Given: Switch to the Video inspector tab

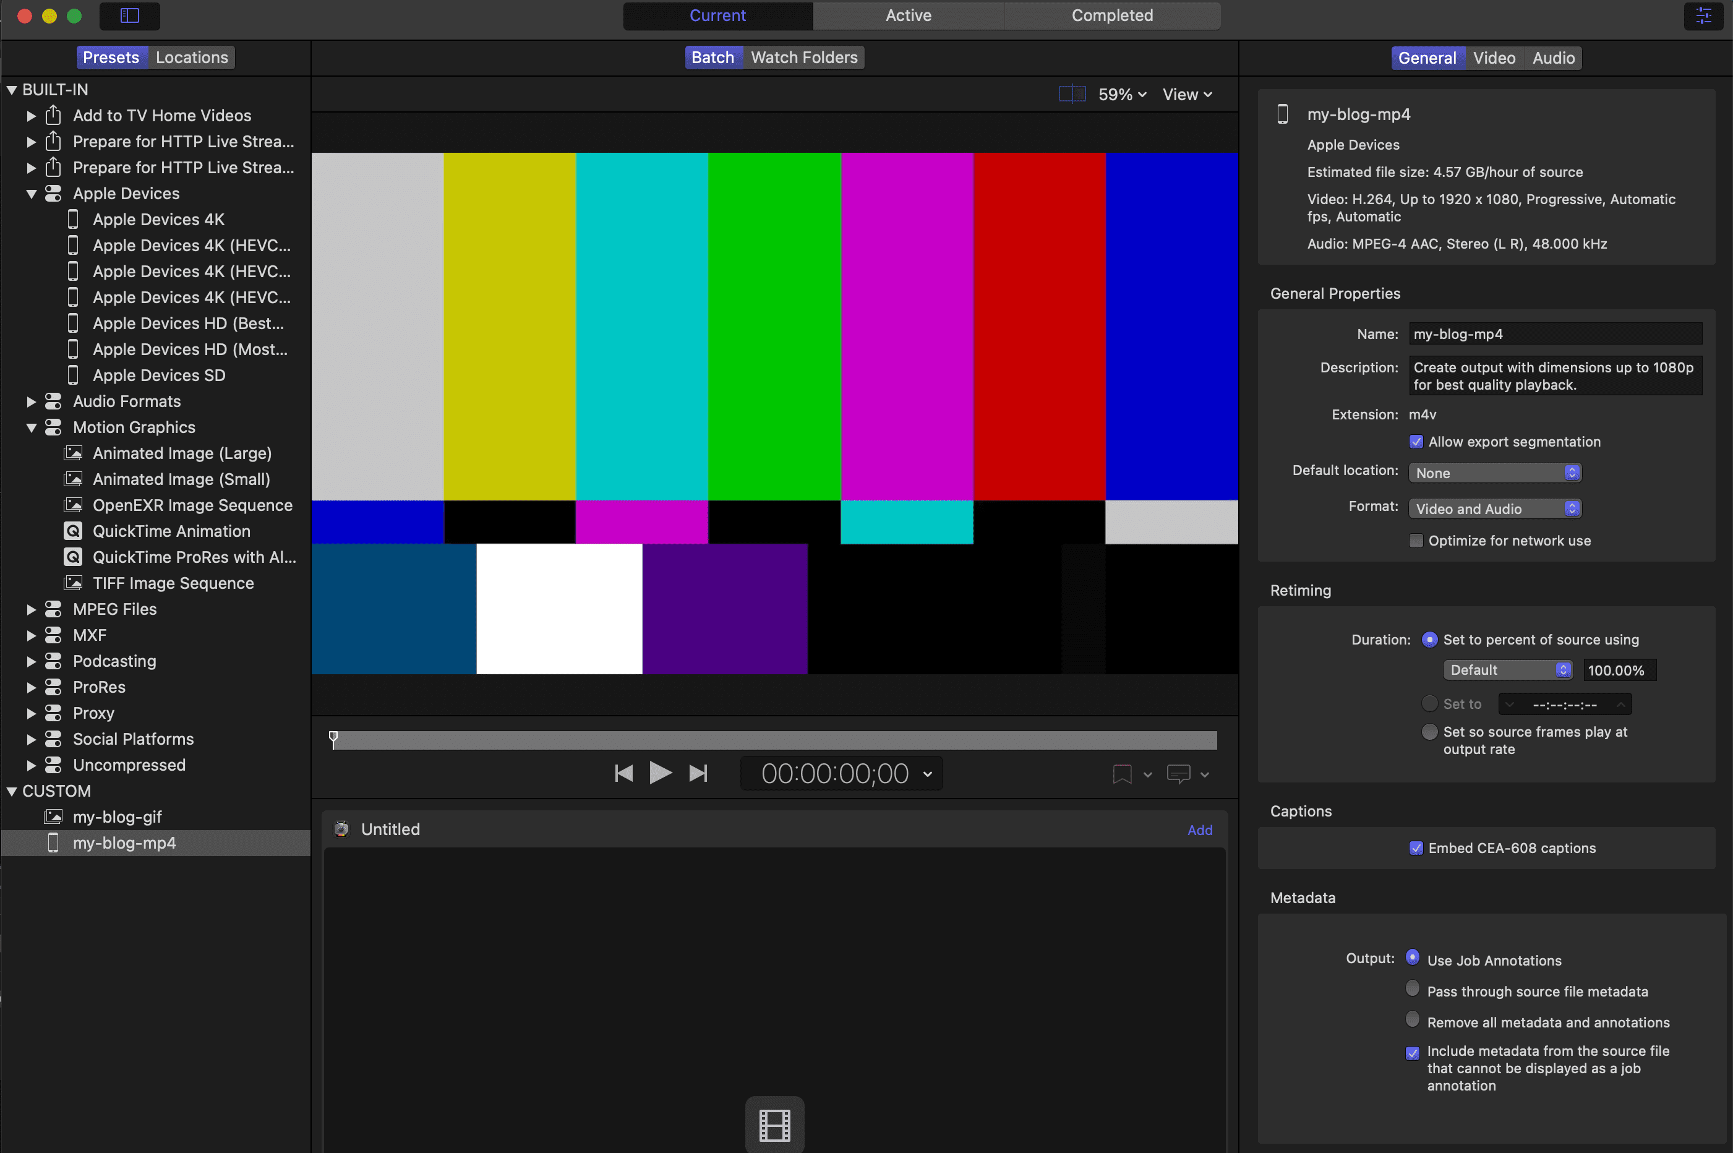Looking at the screenshot, I should [1493, 58].
